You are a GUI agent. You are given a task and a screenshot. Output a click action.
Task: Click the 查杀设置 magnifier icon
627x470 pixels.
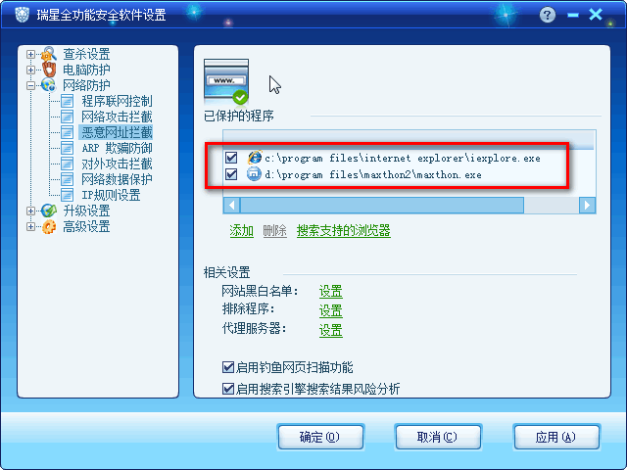click(x=49, y=54)
